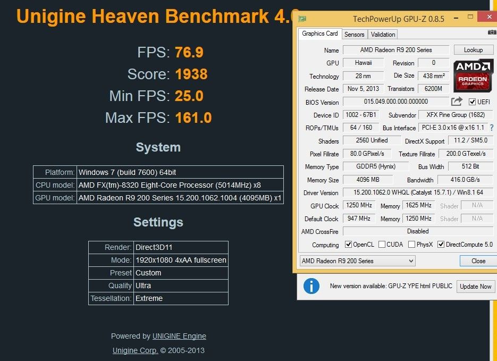Image resolution: width=497 pixels, height=361 pixels.
Task: Click the Tessellation cell Extreme
Action: [181, 298]
